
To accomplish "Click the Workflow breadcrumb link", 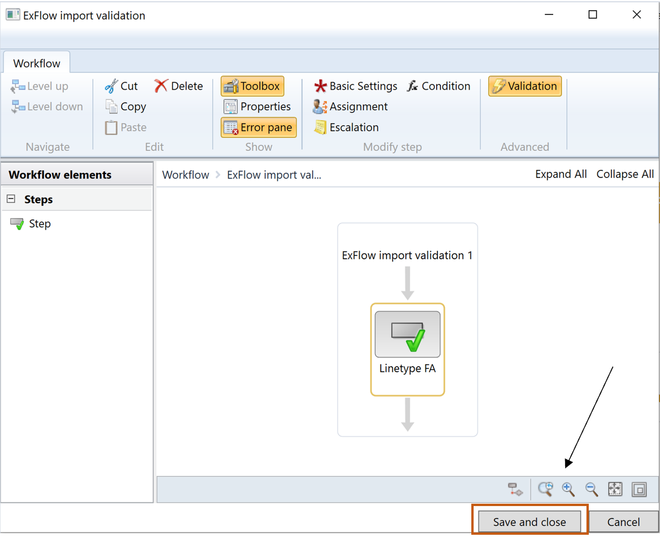I will click(x=185, y=175).
